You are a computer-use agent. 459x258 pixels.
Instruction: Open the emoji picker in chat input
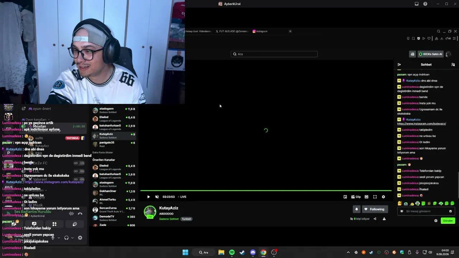point(451,211)
